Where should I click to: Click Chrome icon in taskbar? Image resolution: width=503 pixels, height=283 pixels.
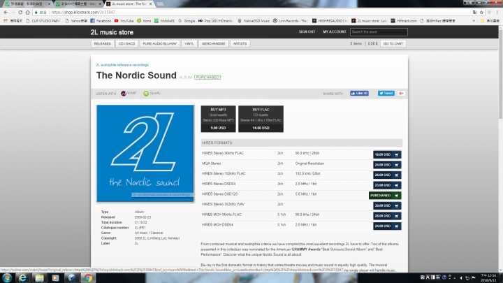[88, 278]
